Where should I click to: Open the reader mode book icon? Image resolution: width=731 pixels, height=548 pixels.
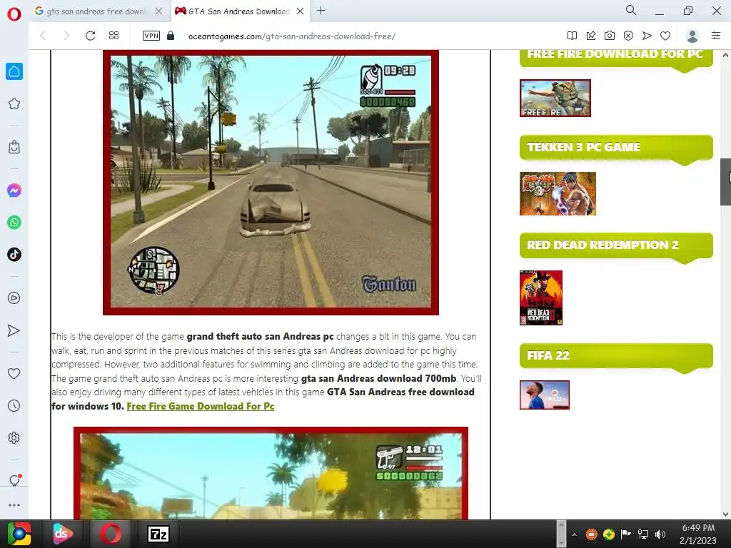pos(572,36)
